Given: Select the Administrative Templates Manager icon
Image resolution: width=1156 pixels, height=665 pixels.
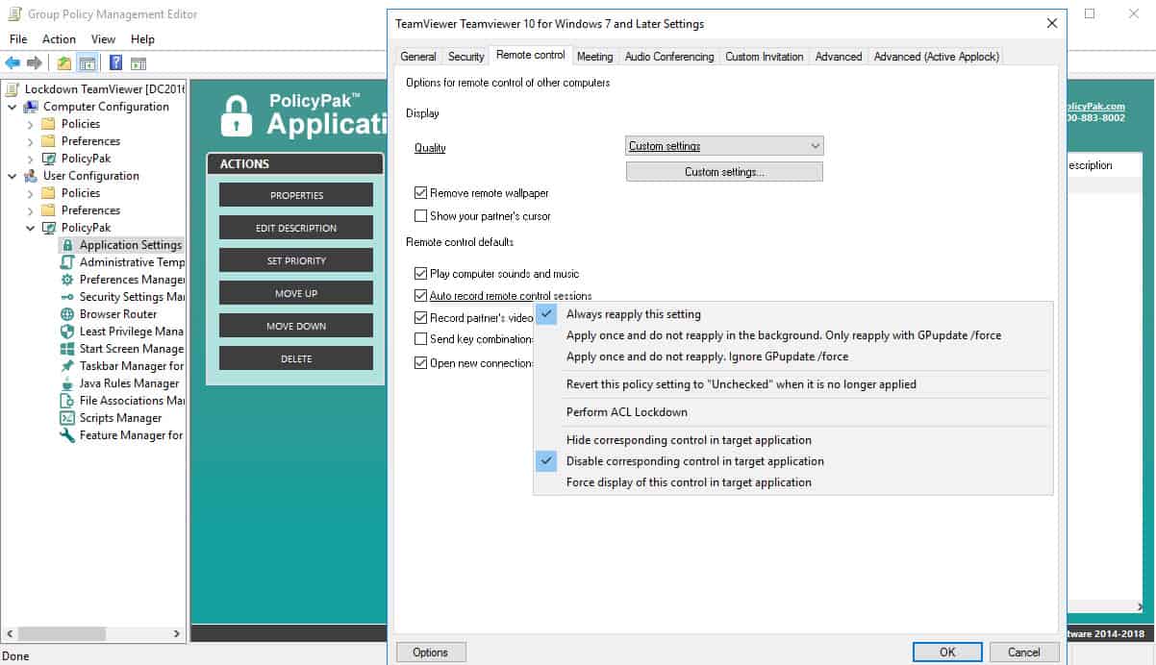Looking at the screenshot, I should [67, 262].
